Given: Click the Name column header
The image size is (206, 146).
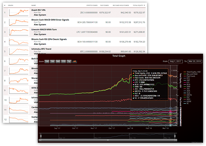Looking at the screenshot, I should (x=34, y=5).
